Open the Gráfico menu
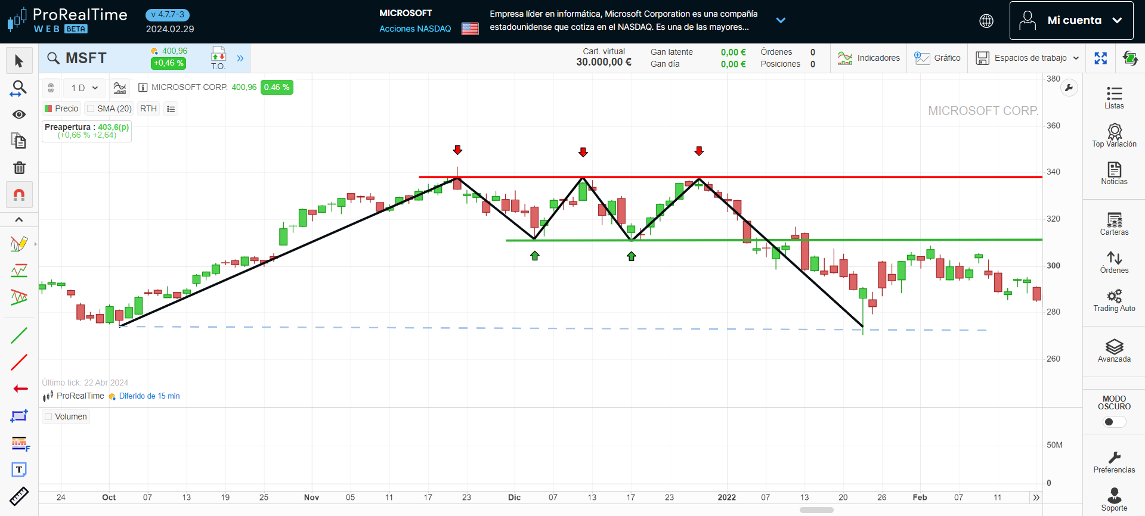 [x=937, y=58]
